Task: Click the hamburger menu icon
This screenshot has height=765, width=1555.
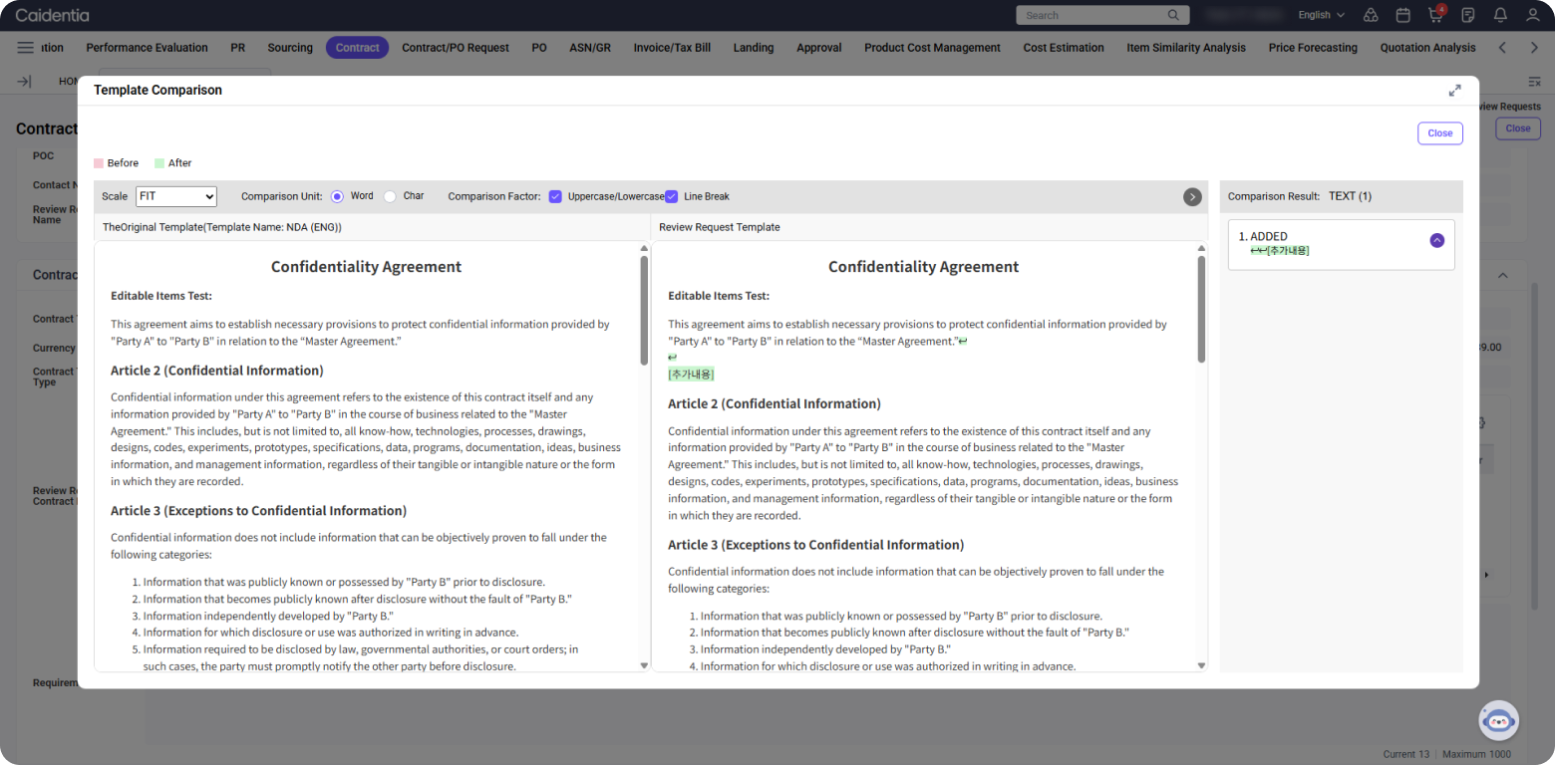Action: [x=26, y=48]
